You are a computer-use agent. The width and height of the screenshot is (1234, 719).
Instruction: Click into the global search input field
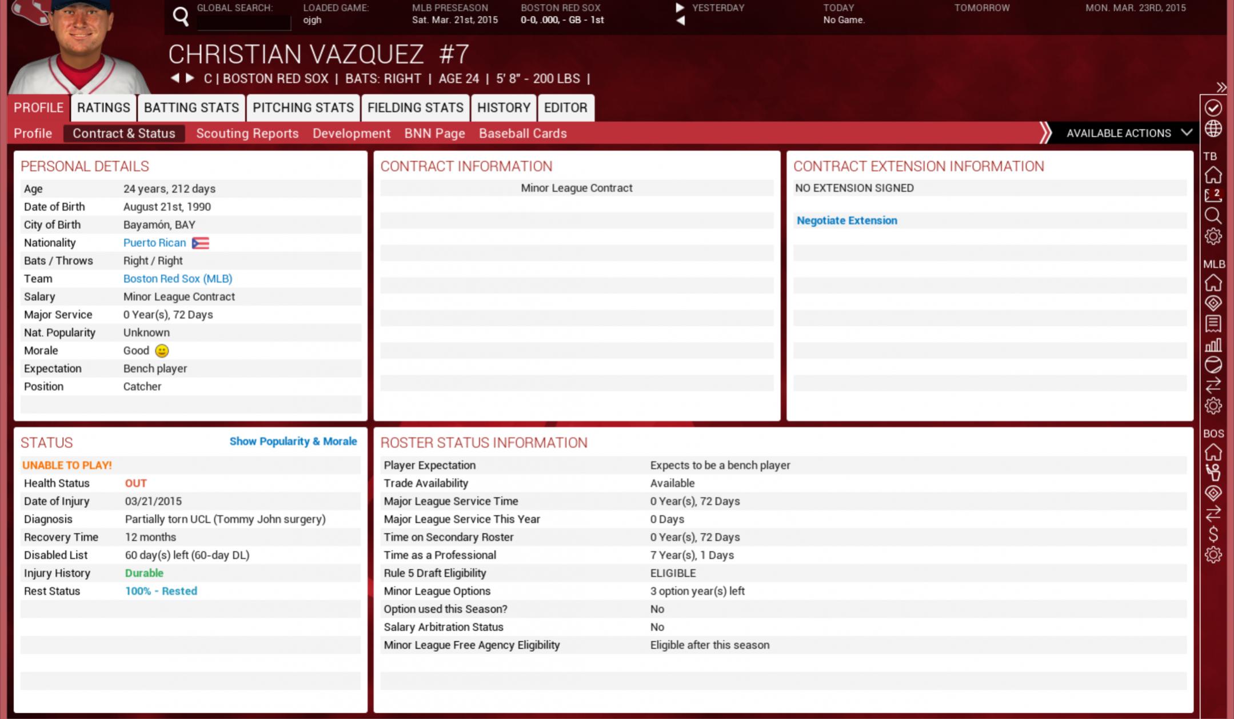[244, 23]
